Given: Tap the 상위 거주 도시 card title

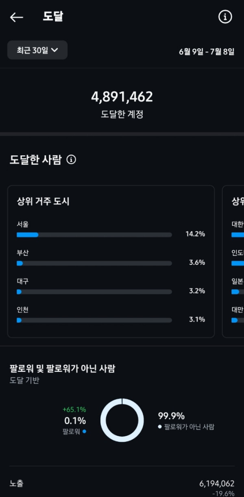Looking at the screenshot, I should [43, 201].
